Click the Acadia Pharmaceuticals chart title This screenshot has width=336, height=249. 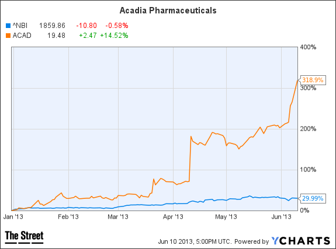pyautogui.click(x=168, y=10)
